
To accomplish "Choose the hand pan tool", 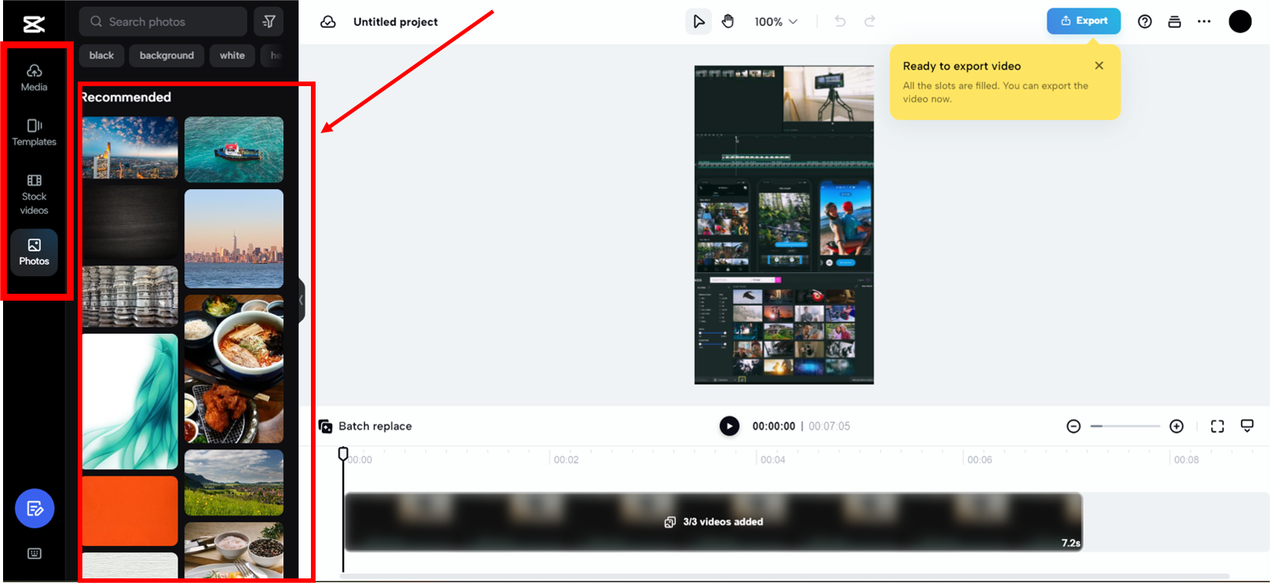I will (728, 22).
